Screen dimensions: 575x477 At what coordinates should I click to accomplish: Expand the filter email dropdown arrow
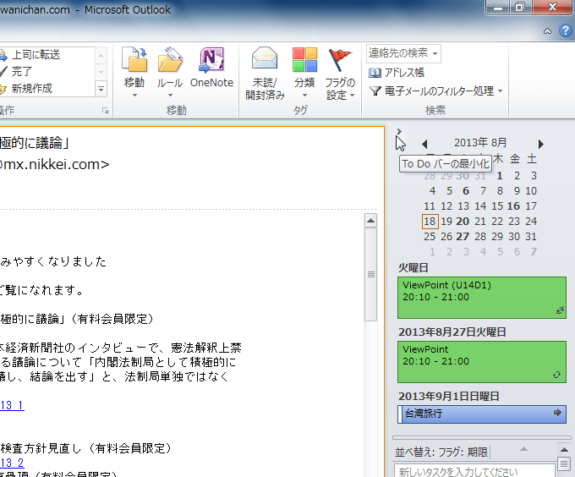(x=501, y=91)
